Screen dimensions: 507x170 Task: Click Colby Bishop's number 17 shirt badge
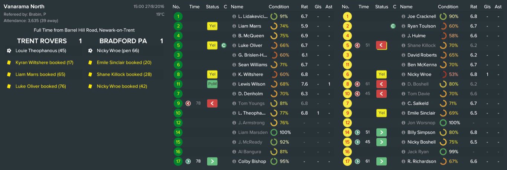coord(178,161)
